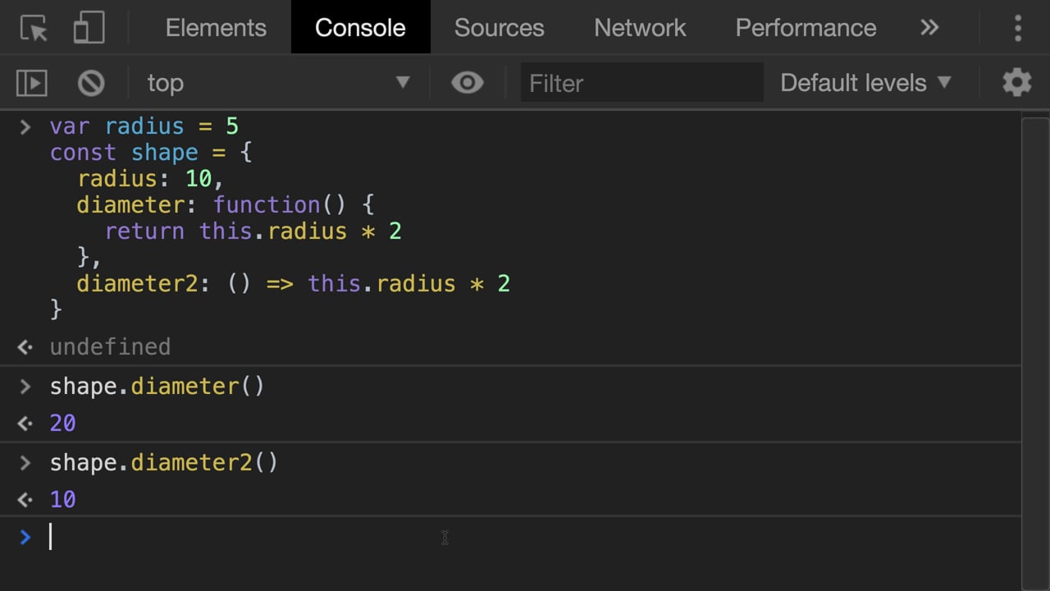Open the Performance tab
This screenshot has width=1050, height=591.
[806, 28]
